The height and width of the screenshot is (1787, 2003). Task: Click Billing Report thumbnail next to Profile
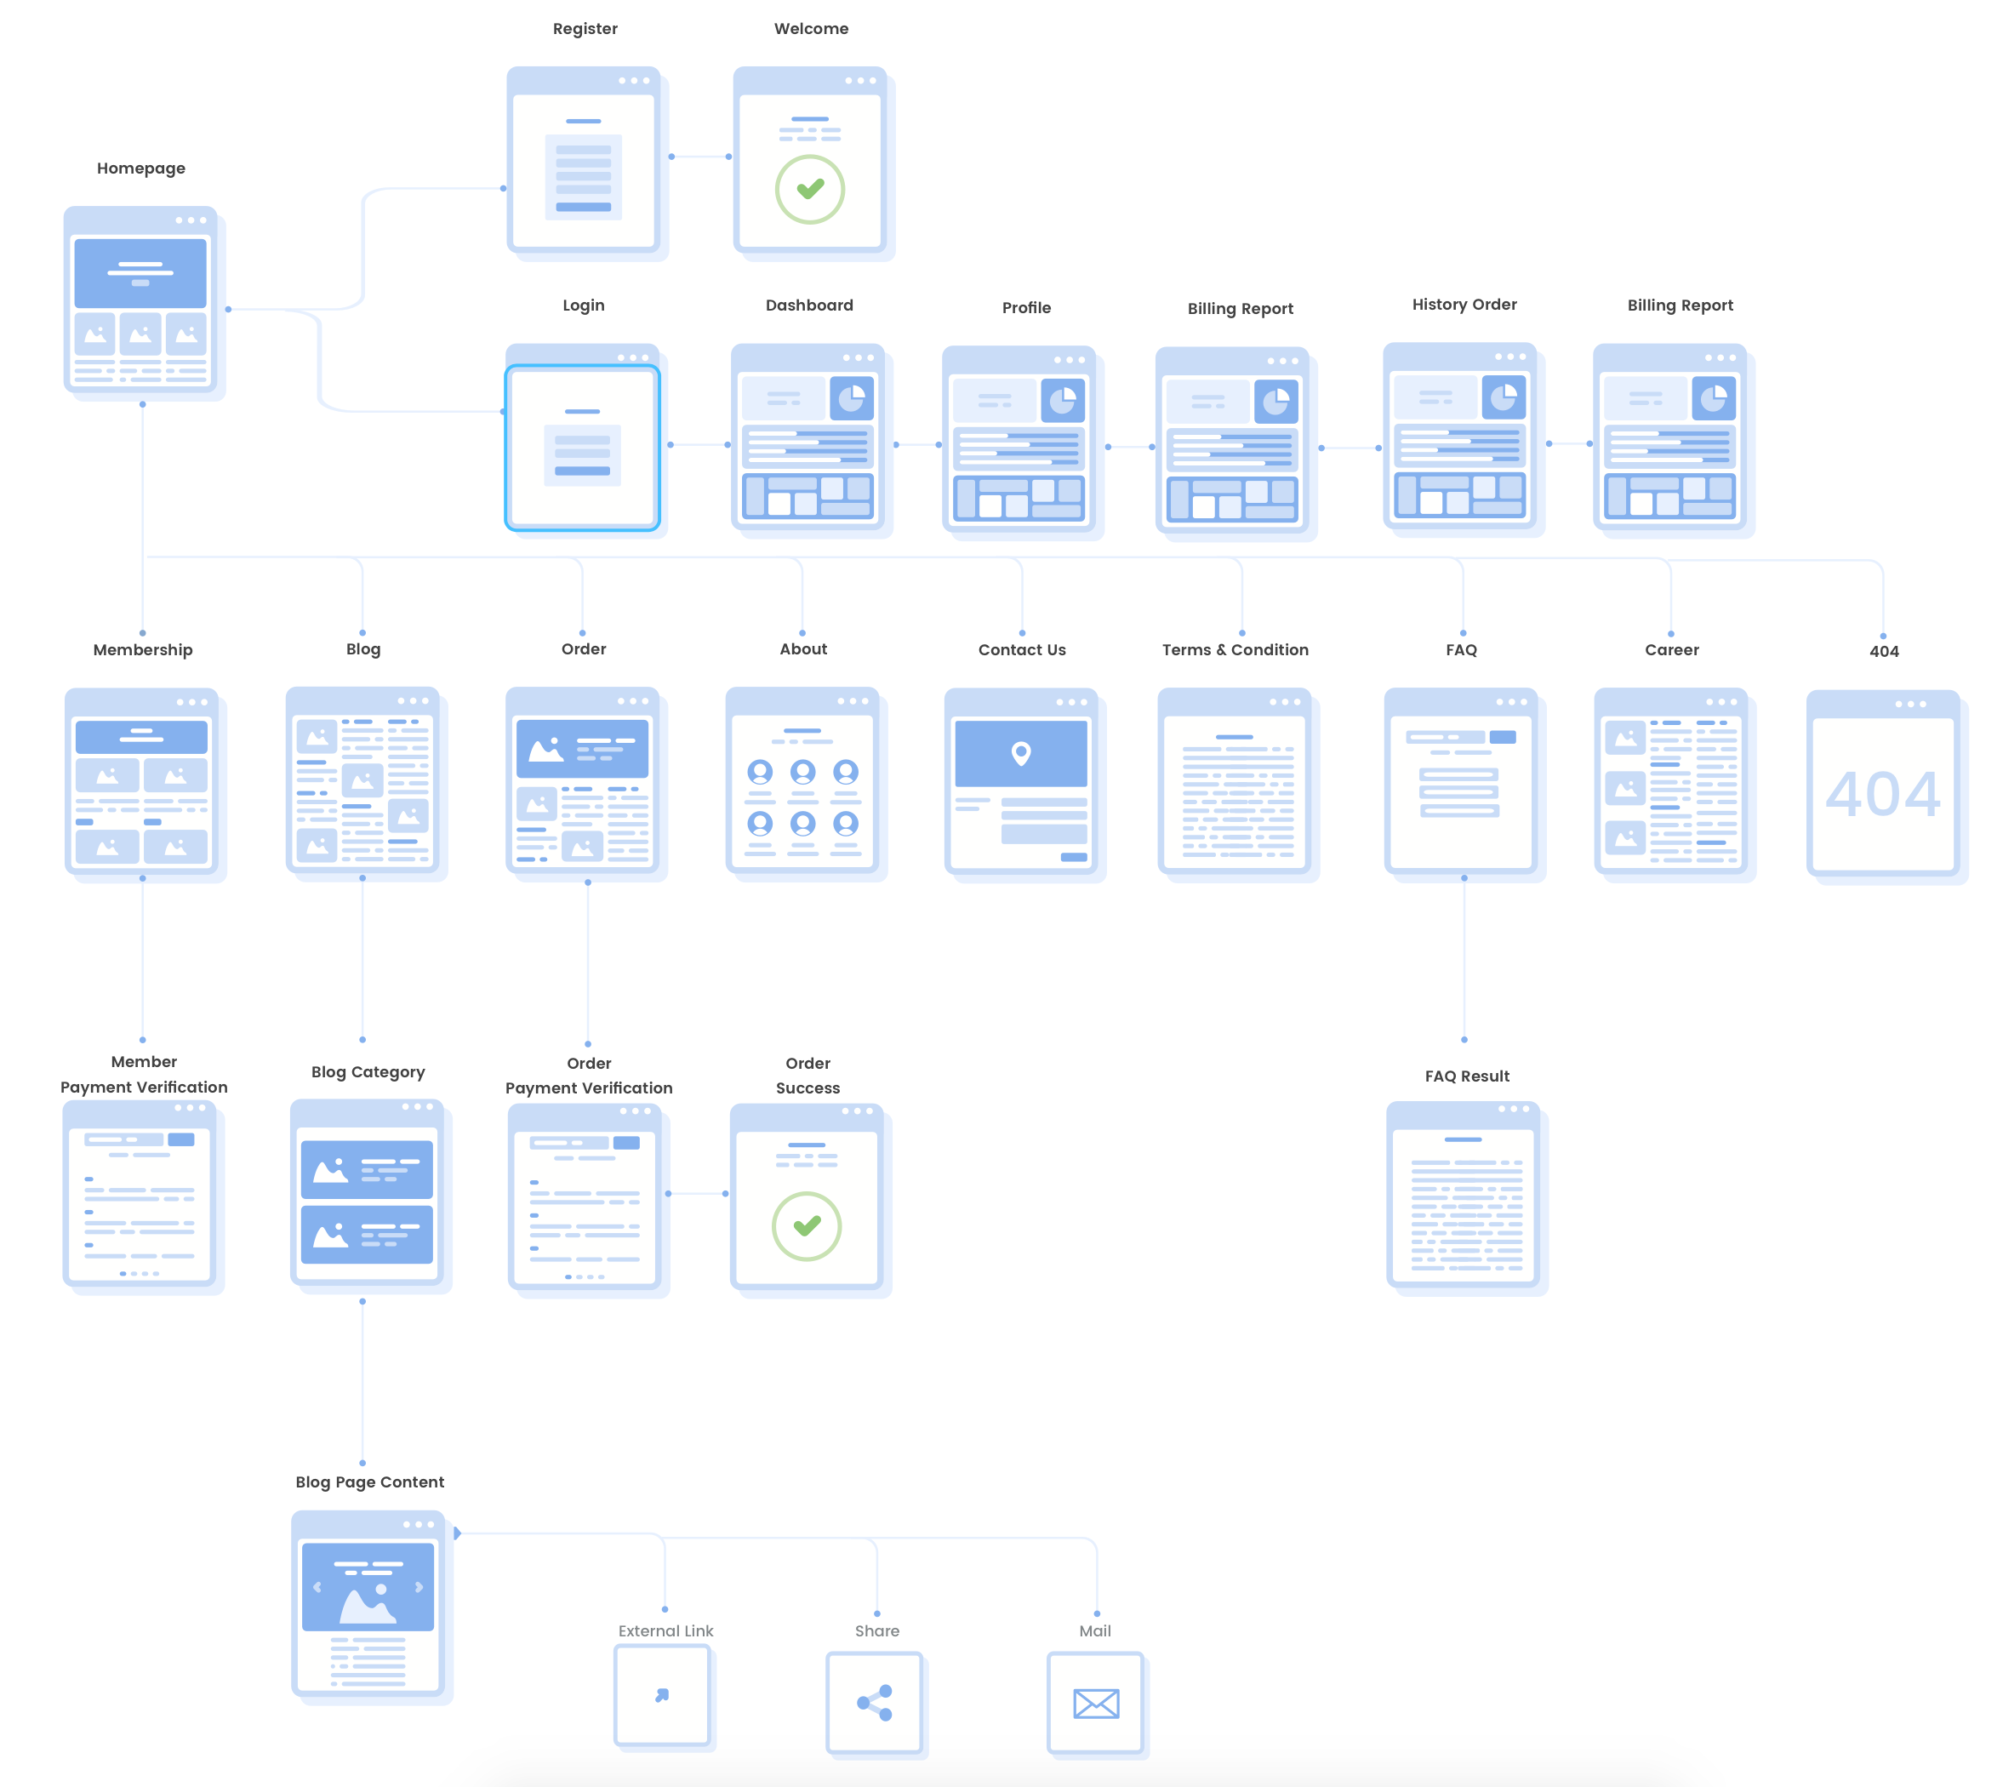click(1232, 441)
